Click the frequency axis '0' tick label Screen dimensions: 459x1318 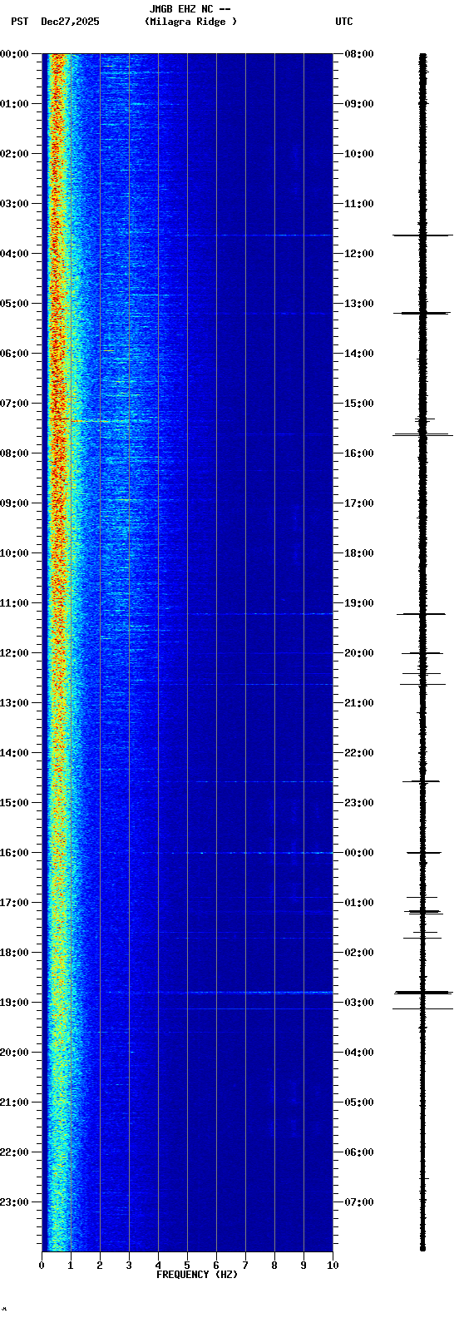(42, 1266)
